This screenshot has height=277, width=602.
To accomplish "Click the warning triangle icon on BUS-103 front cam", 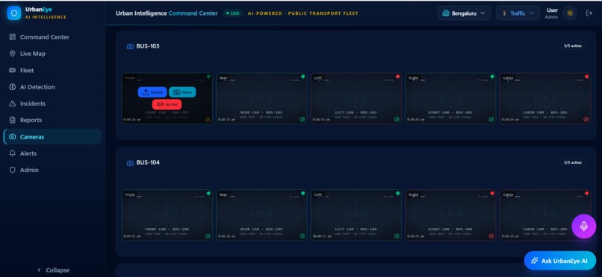I will click(x=208, y=119).
